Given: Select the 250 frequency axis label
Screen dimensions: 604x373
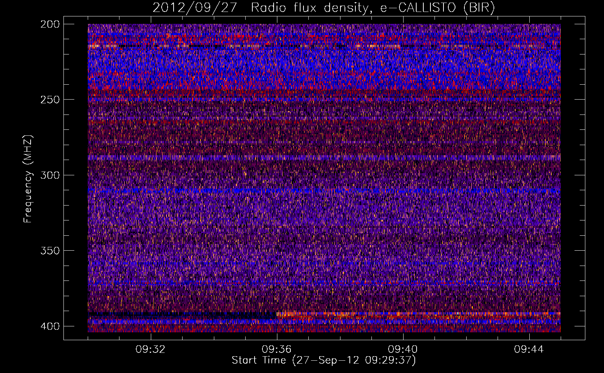Looking at the screenshot, I should coord(50,100).
